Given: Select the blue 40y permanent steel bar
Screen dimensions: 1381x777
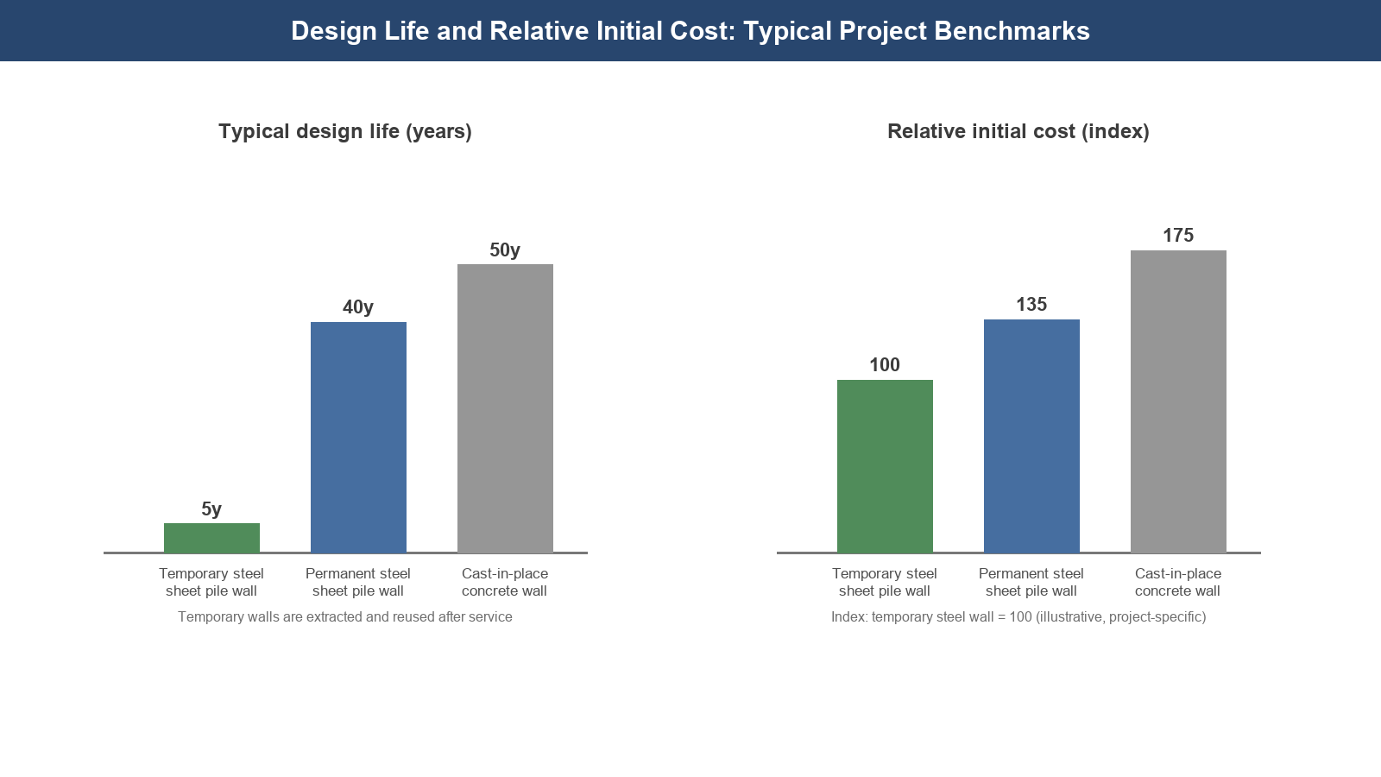Looking at the screenshot, I should tap(358, 437).
